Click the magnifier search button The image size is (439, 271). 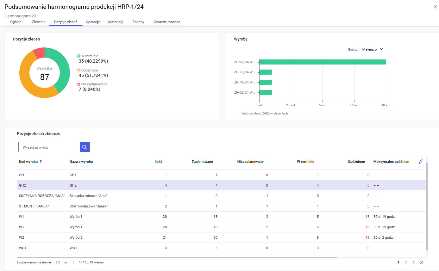[85, 147]
